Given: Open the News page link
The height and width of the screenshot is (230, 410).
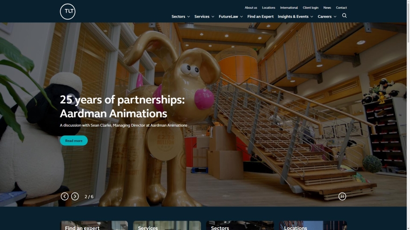Looking at the screenshot, I should [327, 7].
